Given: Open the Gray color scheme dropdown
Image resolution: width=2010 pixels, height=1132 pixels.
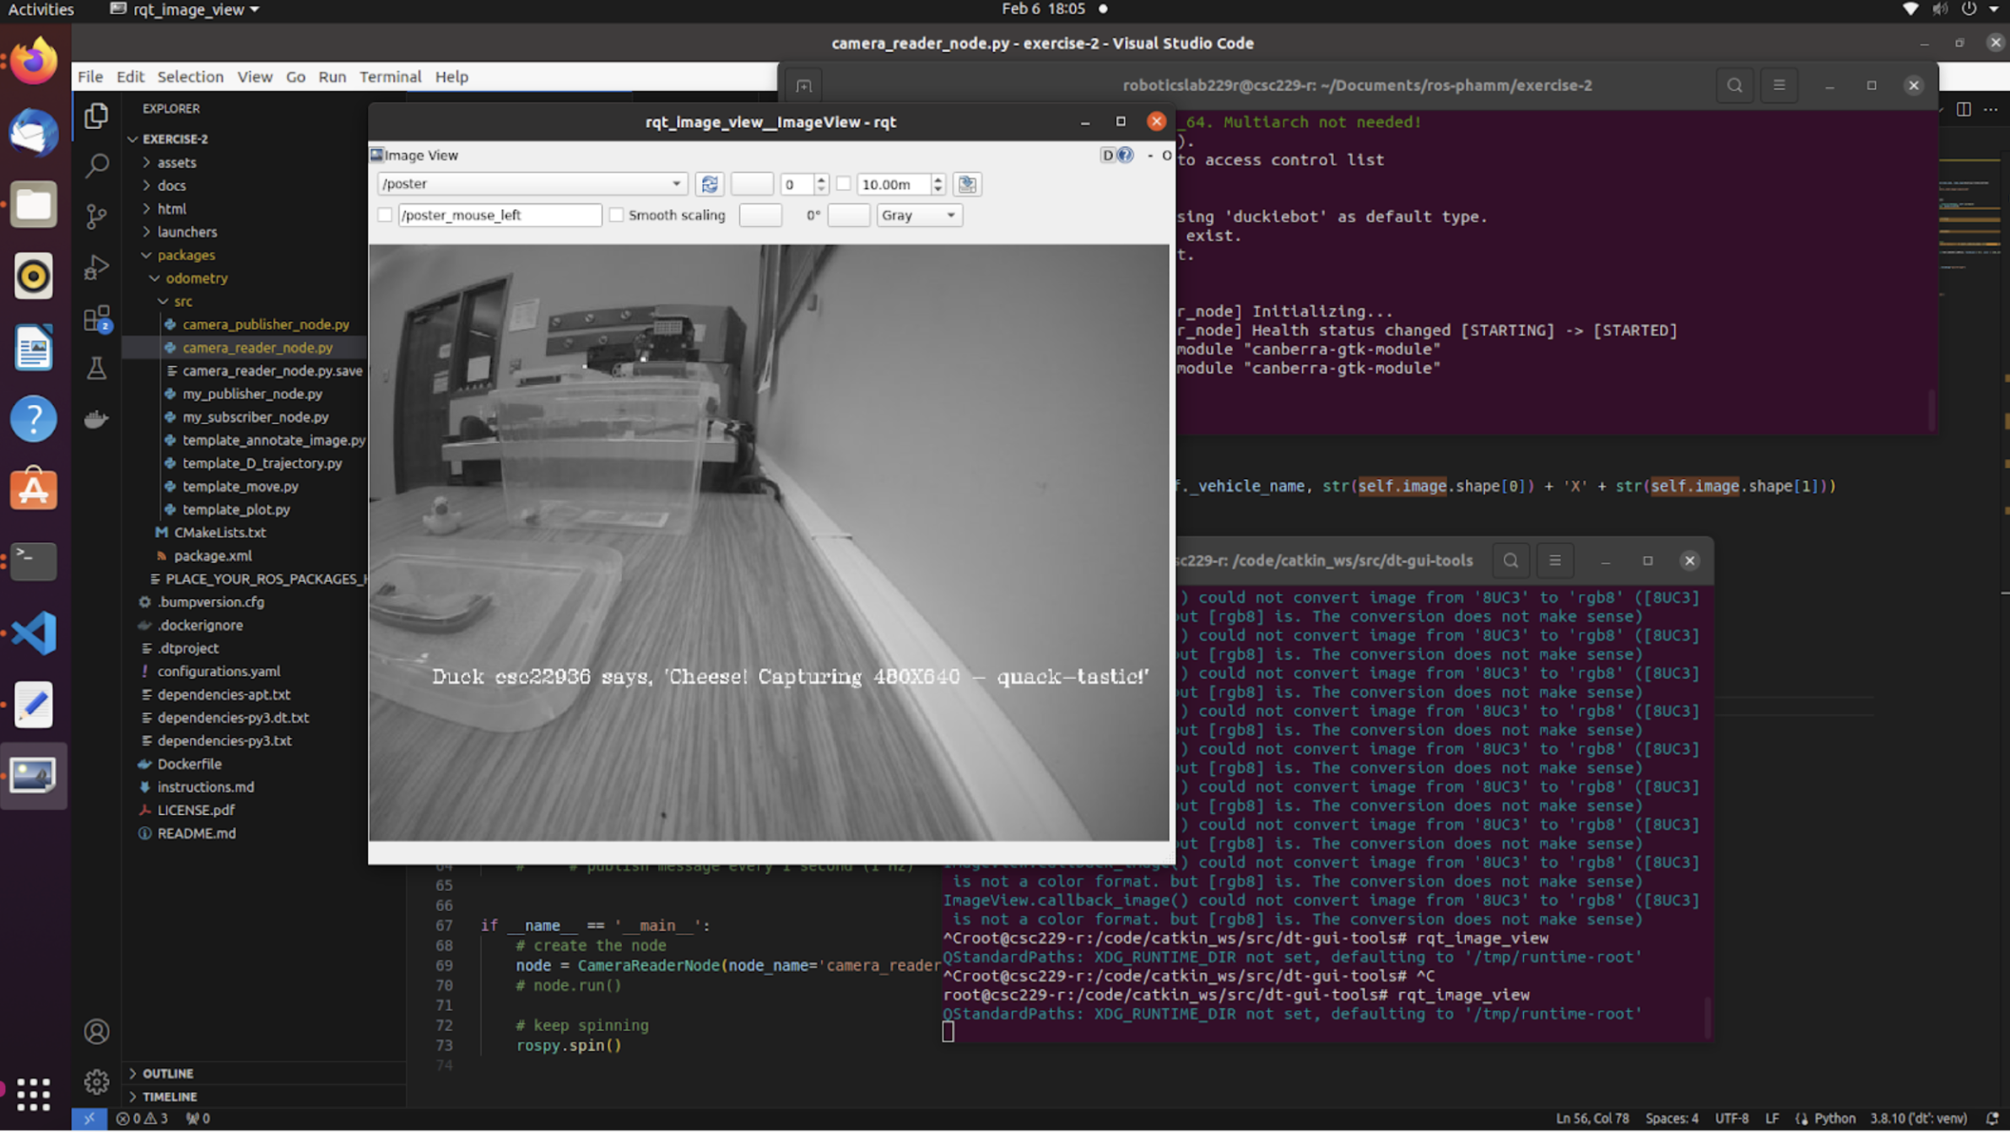Looking at the screenshot, I should (x=918, y=215).
